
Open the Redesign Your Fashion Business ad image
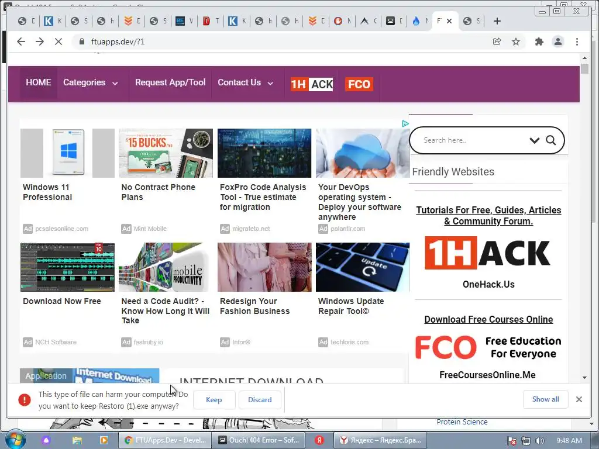[264, 267]
